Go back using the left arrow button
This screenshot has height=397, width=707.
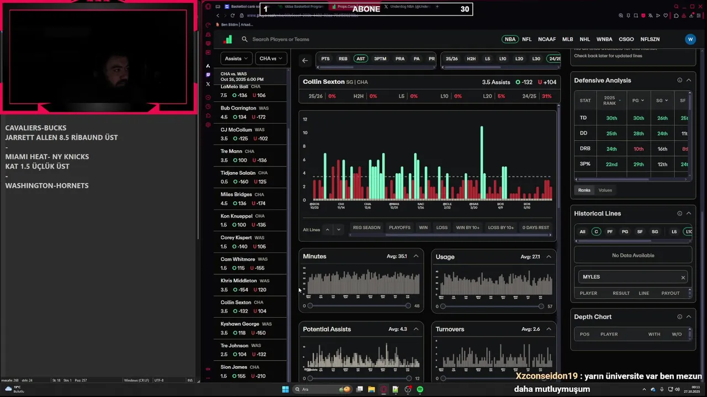click(305, 60)
